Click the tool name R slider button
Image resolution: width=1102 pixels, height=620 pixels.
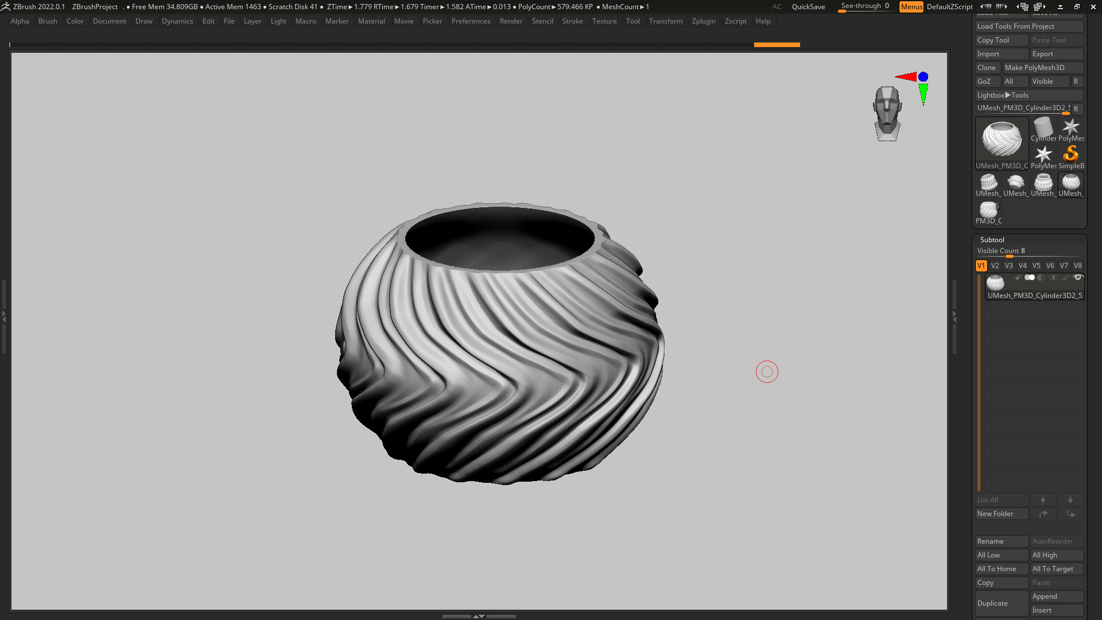[x=1077, y=108]
